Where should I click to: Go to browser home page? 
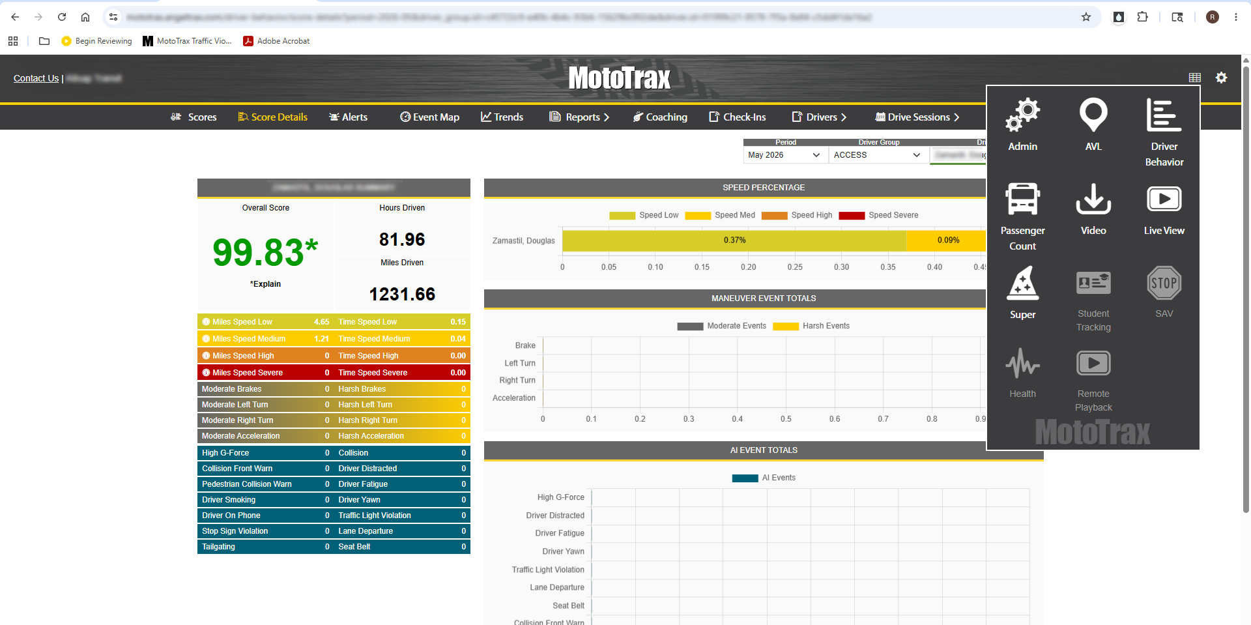(x=85, y=17)
